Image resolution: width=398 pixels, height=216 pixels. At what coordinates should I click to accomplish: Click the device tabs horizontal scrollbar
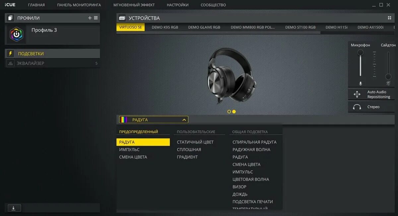(x=219, y=32)
